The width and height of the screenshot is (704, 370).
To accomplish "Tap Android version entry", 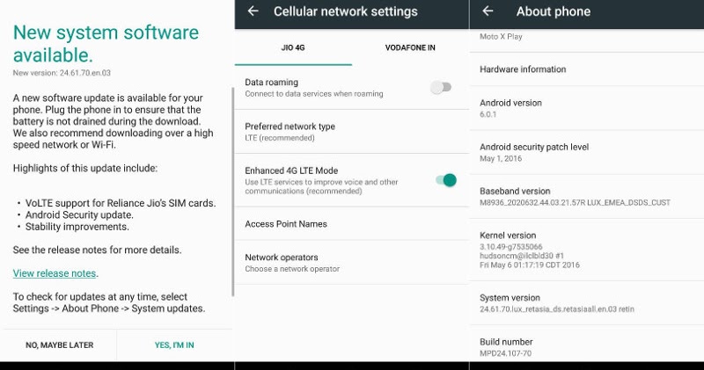I will tap(587, 108).
